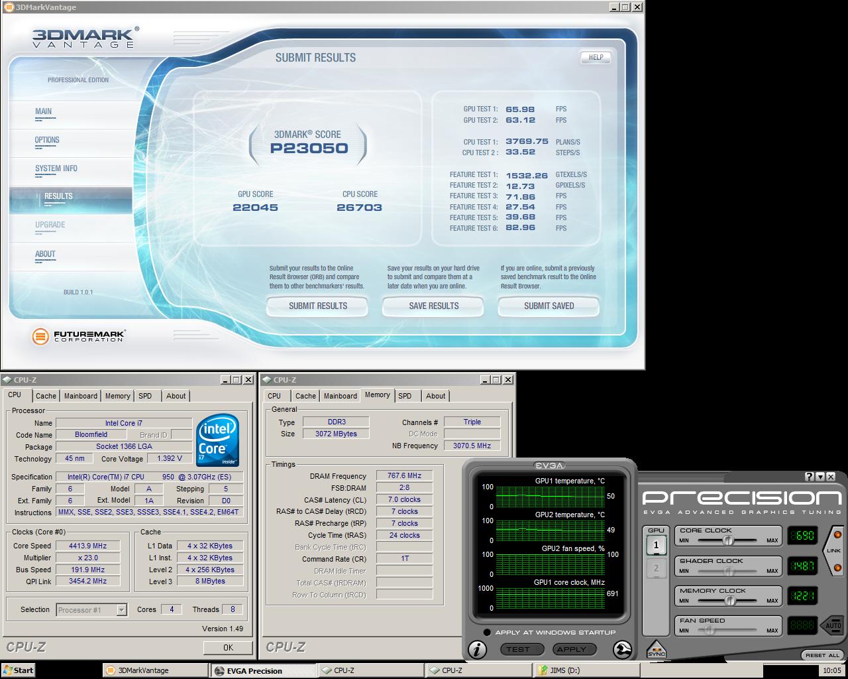
Task: Open Mainboard tab in right CPU-Z window
Action: pos(341,396)
